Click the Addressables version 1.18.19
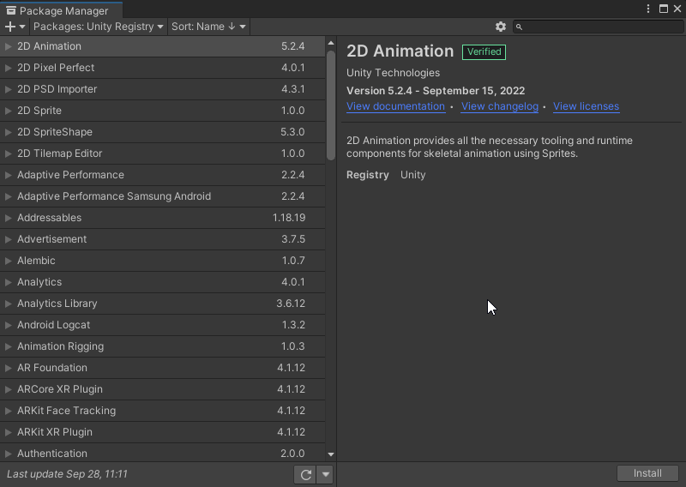 click(289, 218)
